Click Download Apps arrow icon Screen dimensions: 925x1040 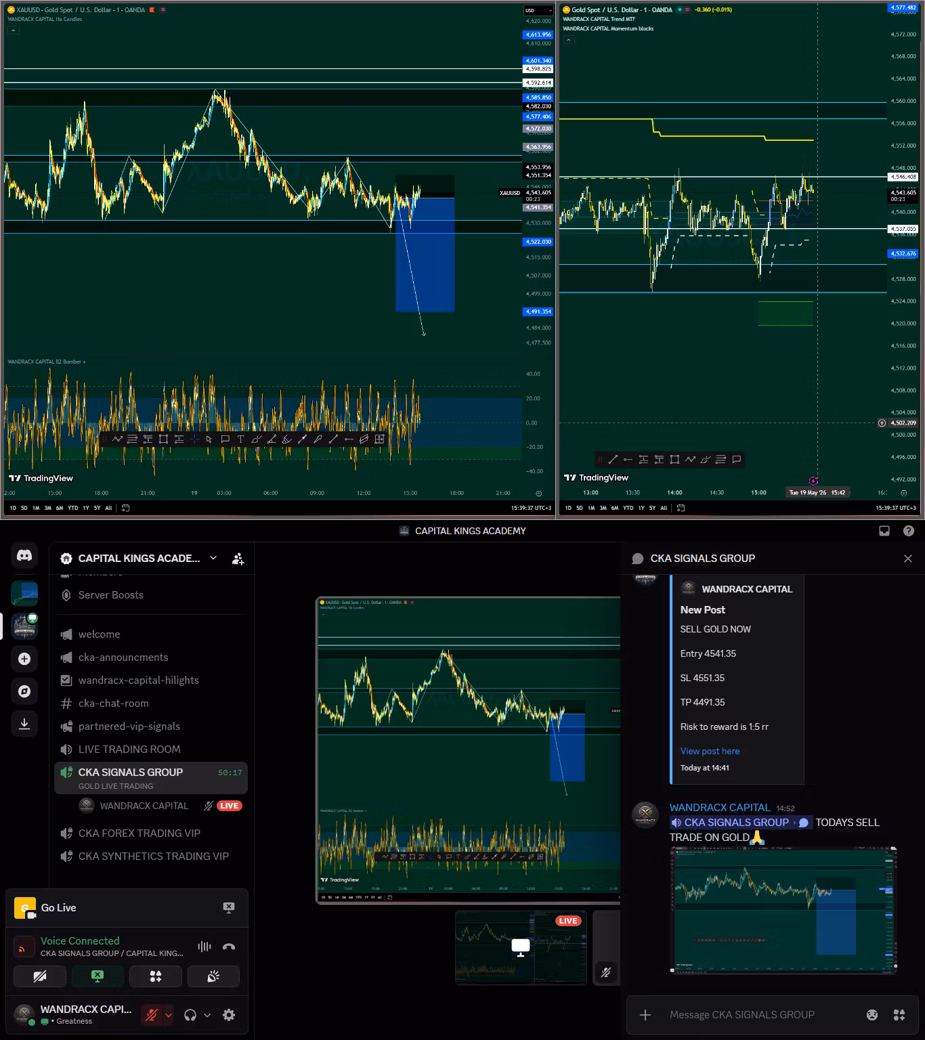(24, 724)
